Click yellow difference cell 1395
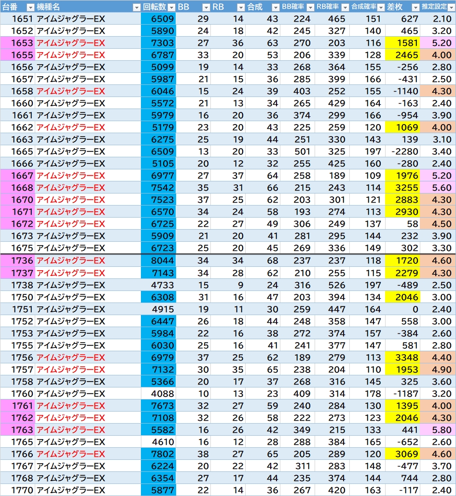Viewport: 456px width, 496px height. coord(402,406)
